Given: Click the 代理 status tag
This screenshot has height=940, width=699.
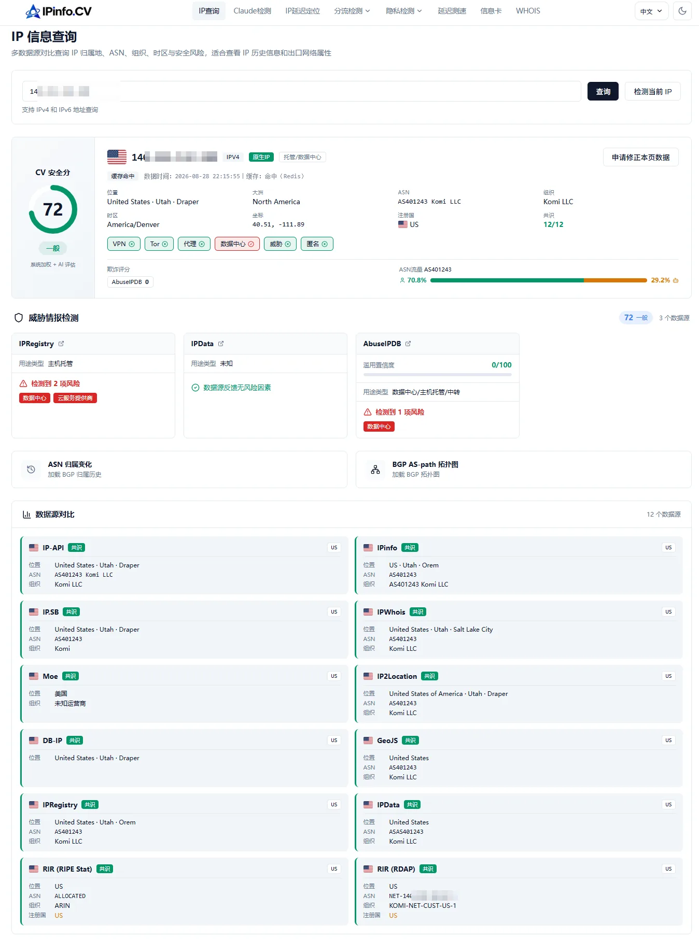Looking at the screenshot, I should (194, 244).
